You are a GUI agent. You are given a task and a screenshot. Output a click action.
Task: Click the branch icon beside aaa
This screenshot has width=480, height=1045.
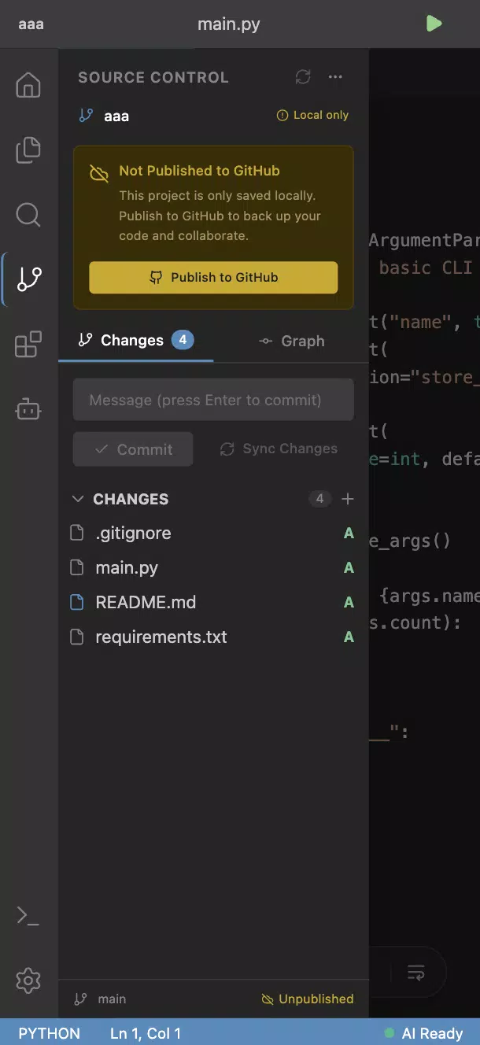[x=87, y=116]
